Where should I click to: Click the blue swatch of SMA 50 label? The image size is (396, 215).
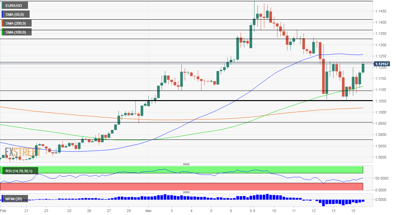point(2,14)
